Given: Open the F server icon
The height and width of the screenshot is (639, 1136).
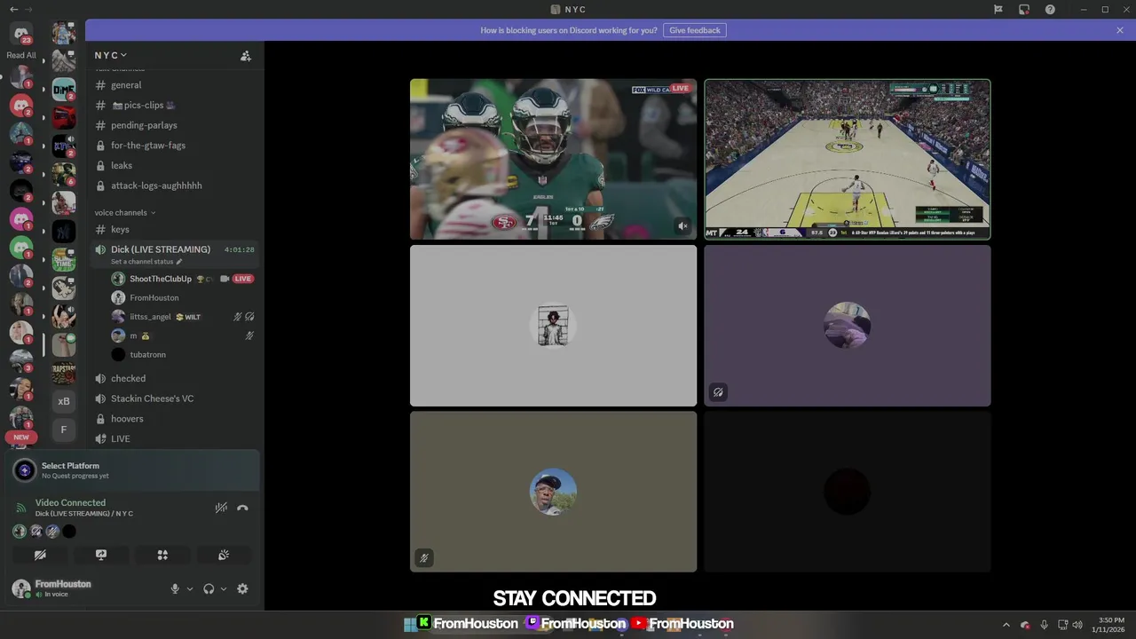Looking at the screenshot, I should [x=64, y=430].
